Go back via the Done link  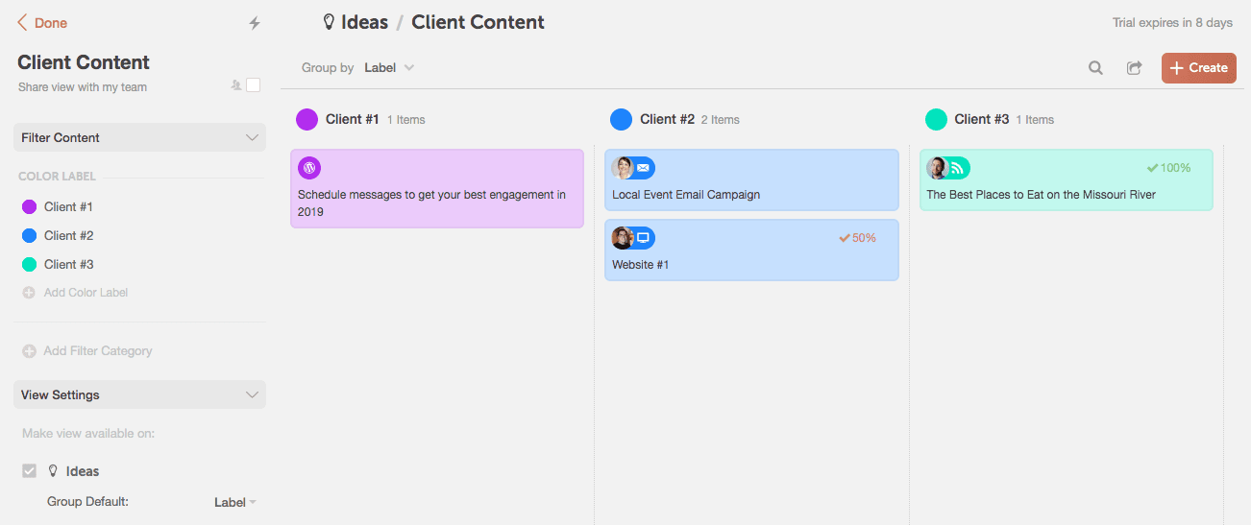click(x=42, y=23)
